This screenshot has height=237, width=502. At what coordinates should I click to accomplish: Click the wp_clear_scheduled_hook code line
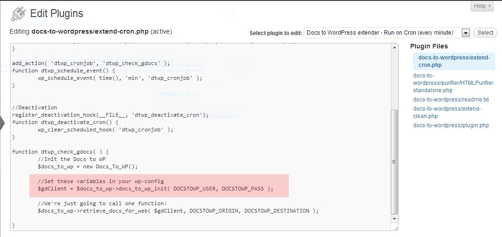(105, 130)
